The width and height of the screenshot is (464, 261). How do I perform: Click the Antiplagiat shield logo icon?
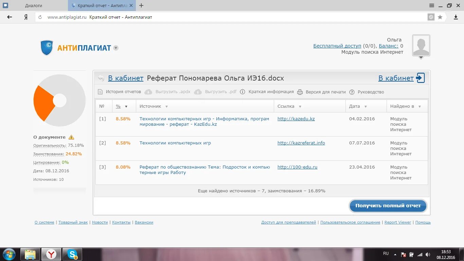click(47, 48)
